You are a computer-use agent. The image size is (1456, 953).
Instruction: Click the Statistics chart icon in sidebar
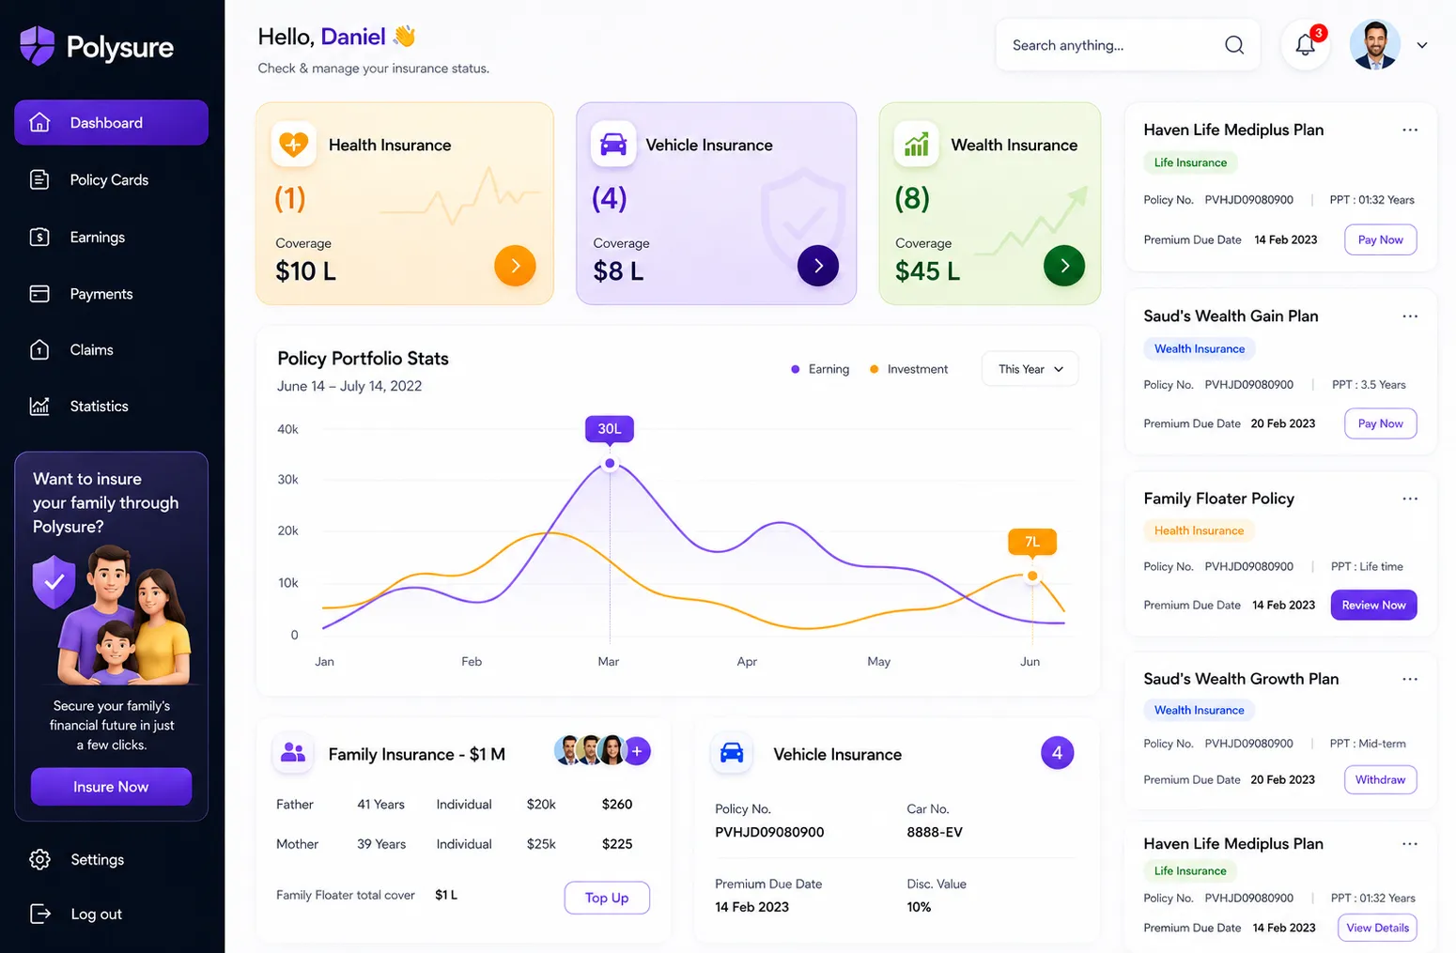39,406
